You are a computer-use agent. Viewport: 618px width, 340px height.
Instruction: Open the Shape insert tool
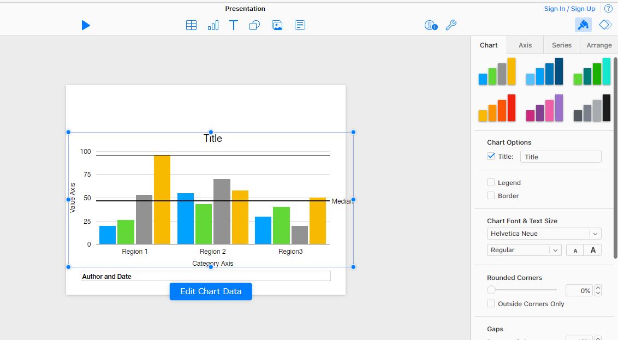coord(254,25)
